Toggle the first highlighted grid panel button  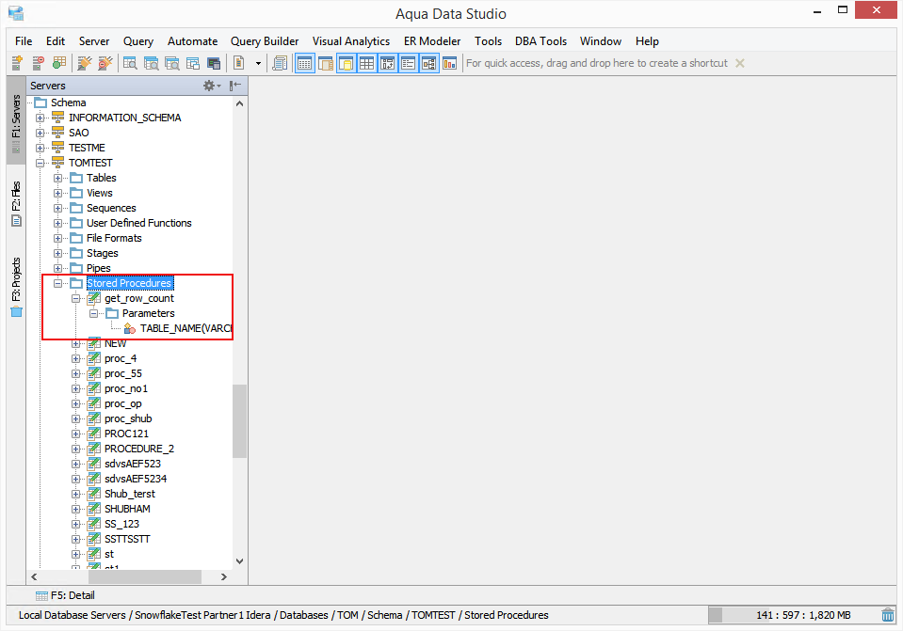coord(305,63)
